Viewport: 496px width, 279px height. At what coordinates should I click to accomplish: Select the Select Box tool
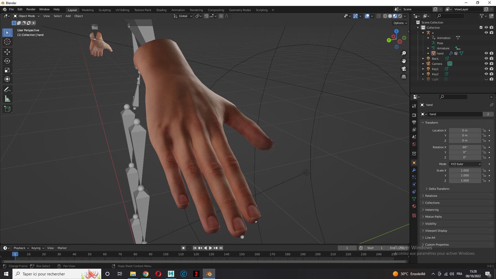click(7, 33)
